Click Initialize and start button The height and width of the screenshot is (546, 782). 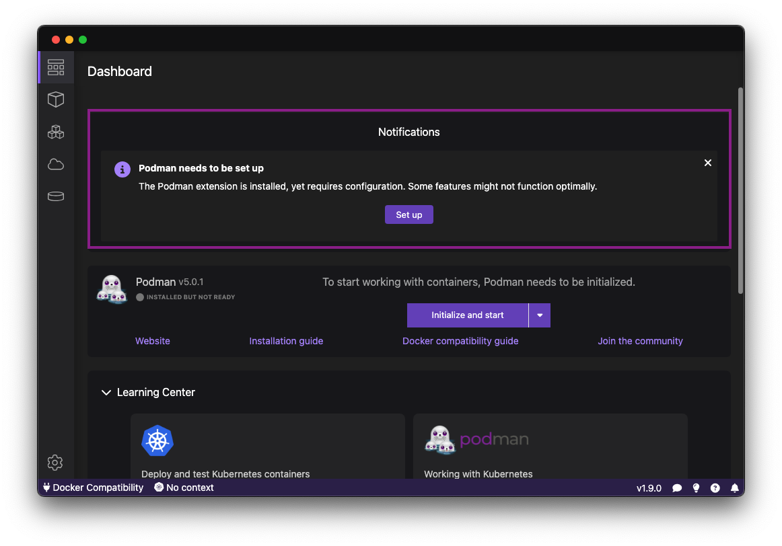tap(468, 315)
